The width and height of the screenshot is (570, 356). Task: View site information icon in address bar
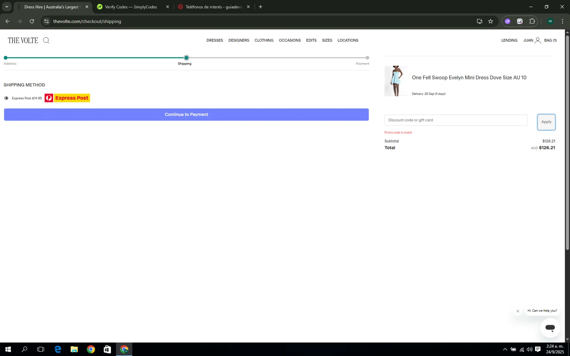(x=46, y=21)
